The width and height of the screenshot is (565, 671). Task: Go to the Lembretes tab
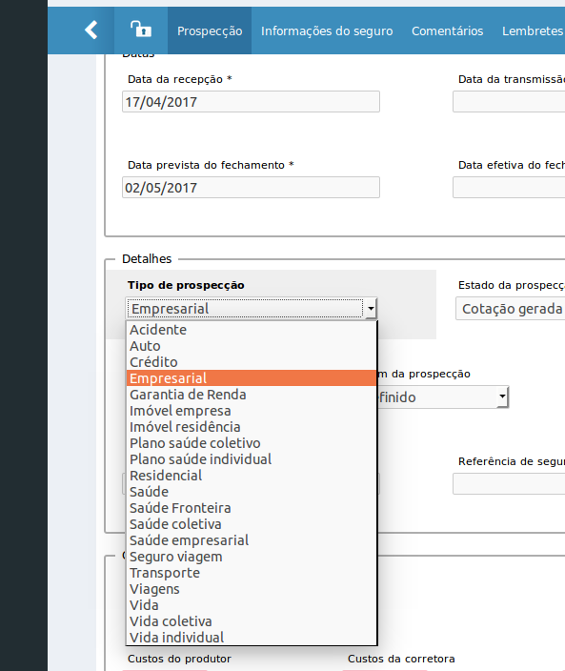pyautogui.click(x=533, y=30)
